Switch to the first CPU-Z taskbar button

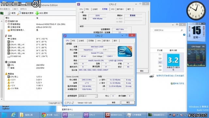tap(72, 115)
